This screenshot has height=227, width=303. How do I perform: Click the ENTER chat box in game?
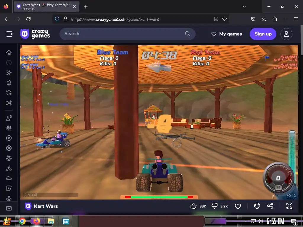click(51, 195)
